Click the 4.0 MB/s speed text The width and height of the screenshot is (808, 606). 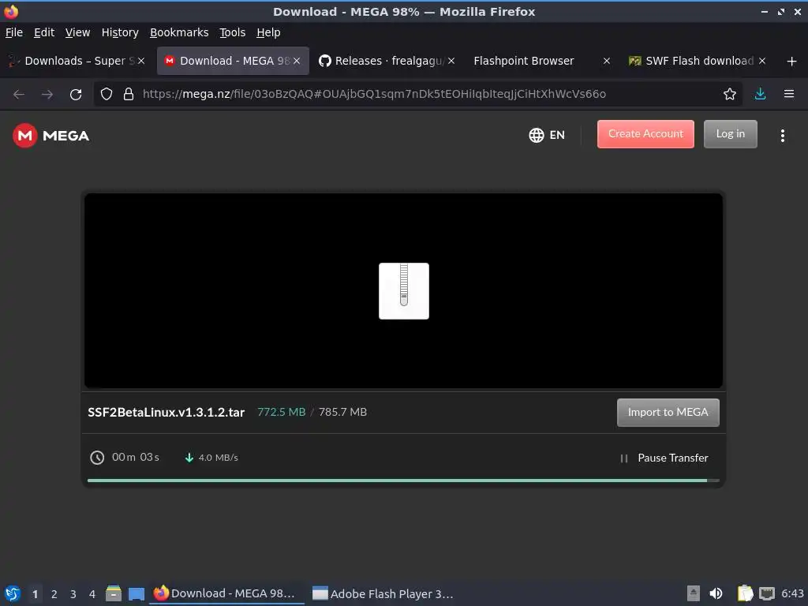click(x=219, y=458)
